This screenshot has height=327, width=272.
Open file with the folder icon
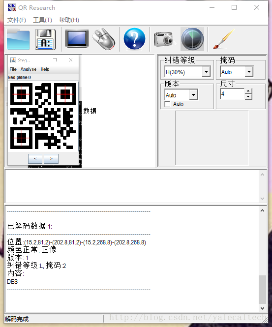[18, 39]
